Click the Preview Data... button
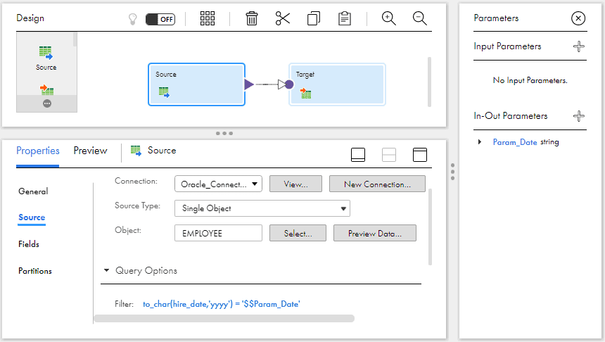Viewport: 605px width, 342px height. (x=375, y=233)
